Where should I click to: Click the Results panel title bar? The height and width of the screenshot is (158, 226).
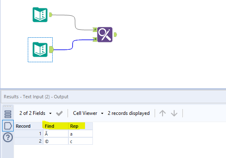coord(114,97)
